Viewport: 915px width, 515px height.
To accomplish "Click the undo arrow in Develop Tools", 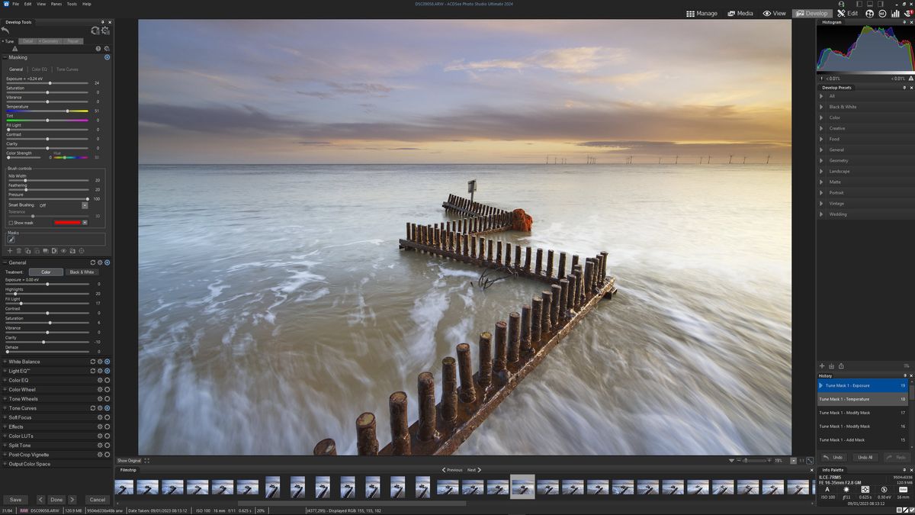I will (5, 31).
